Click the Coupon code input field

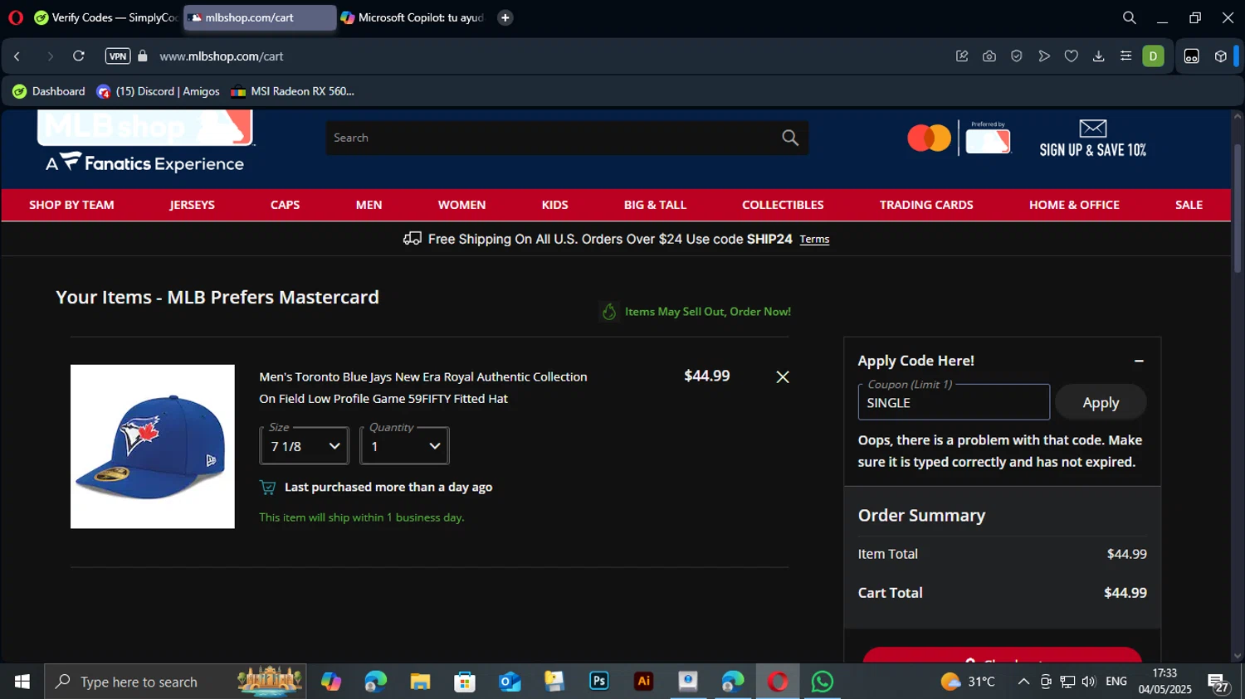[x=954, y=402]
